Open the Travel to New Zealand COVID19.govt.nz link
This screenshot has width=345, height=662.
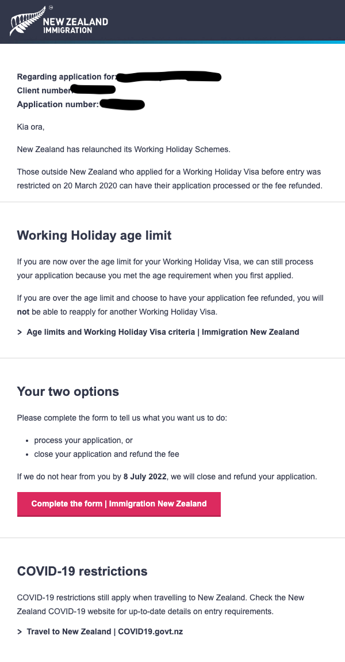click(105, 632)
